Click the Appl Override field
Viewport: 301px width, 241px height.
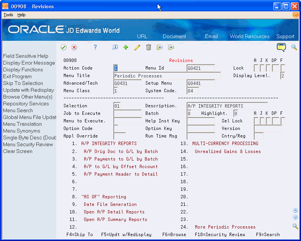pos(120,136)
